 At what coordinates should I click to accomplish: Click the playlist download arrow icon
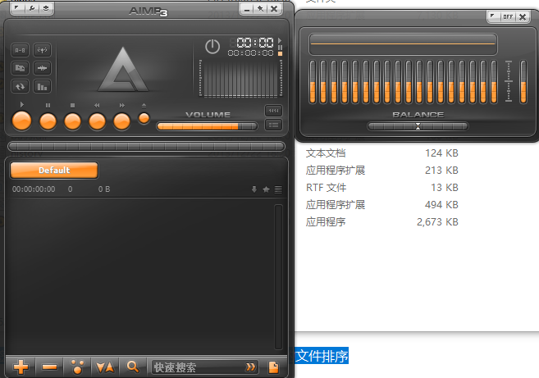point(254,189)
